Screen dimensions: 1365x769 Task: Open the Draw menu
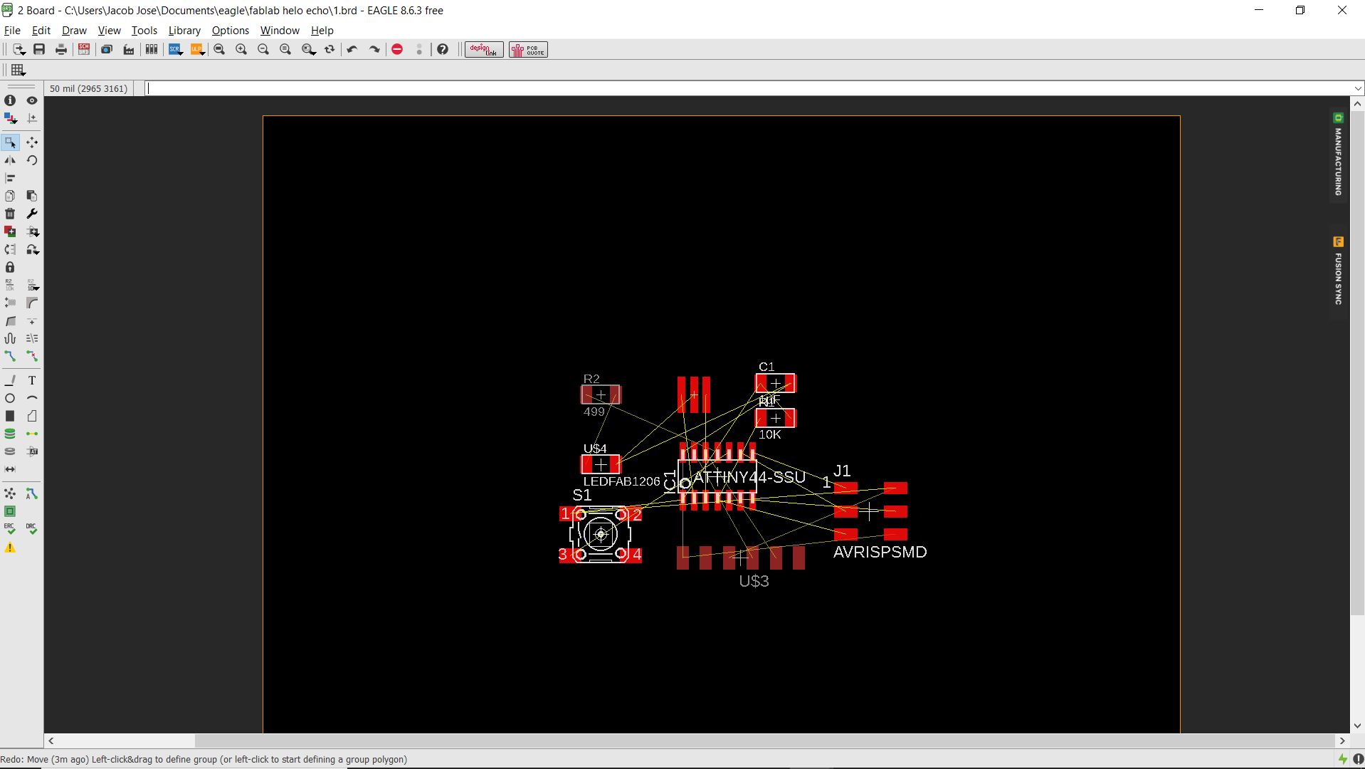(74, 31)
